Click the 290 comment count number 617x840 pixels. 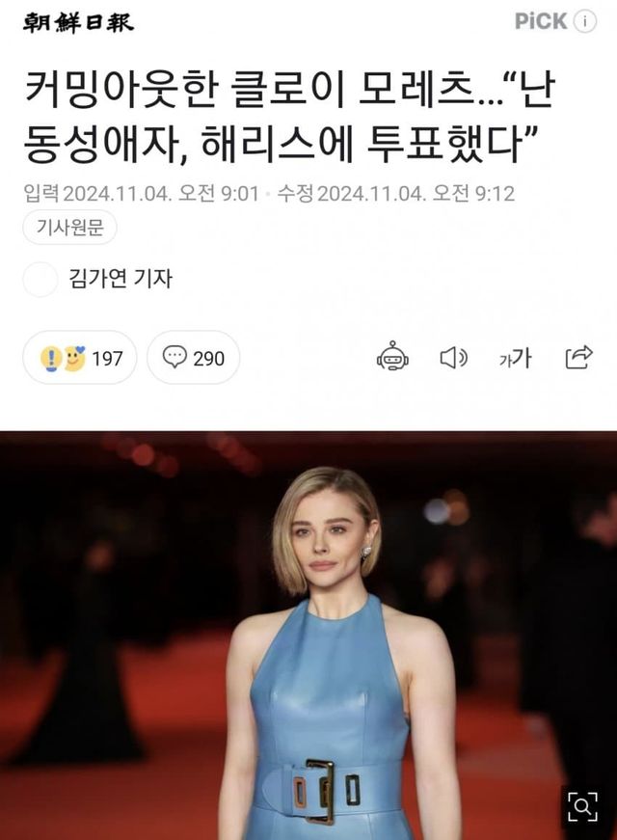coord(208,359)
